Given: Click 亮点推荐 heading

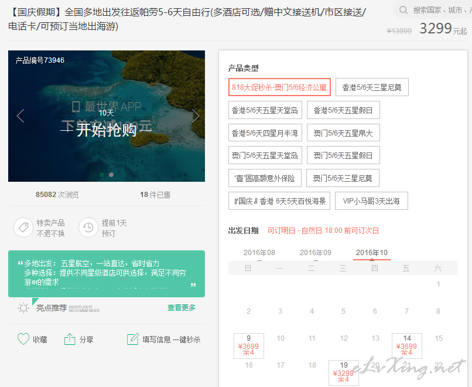Looking at the screenshot, I should point(52,308).
